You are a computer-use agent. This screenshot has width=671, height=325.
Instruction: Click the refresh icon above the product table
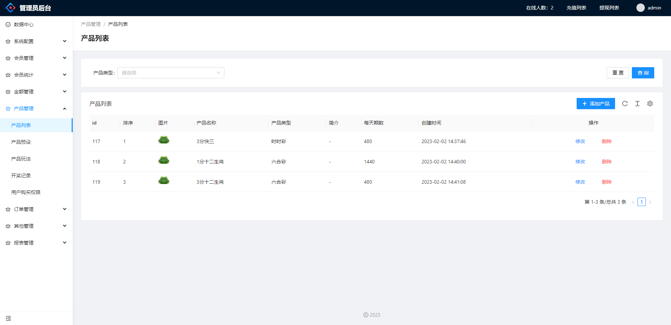(x=625, y=104)
